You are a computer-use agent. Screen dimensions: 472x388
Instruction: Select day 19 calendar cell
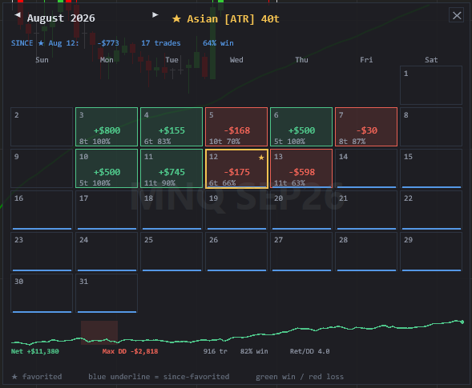[x=236, y=210]
